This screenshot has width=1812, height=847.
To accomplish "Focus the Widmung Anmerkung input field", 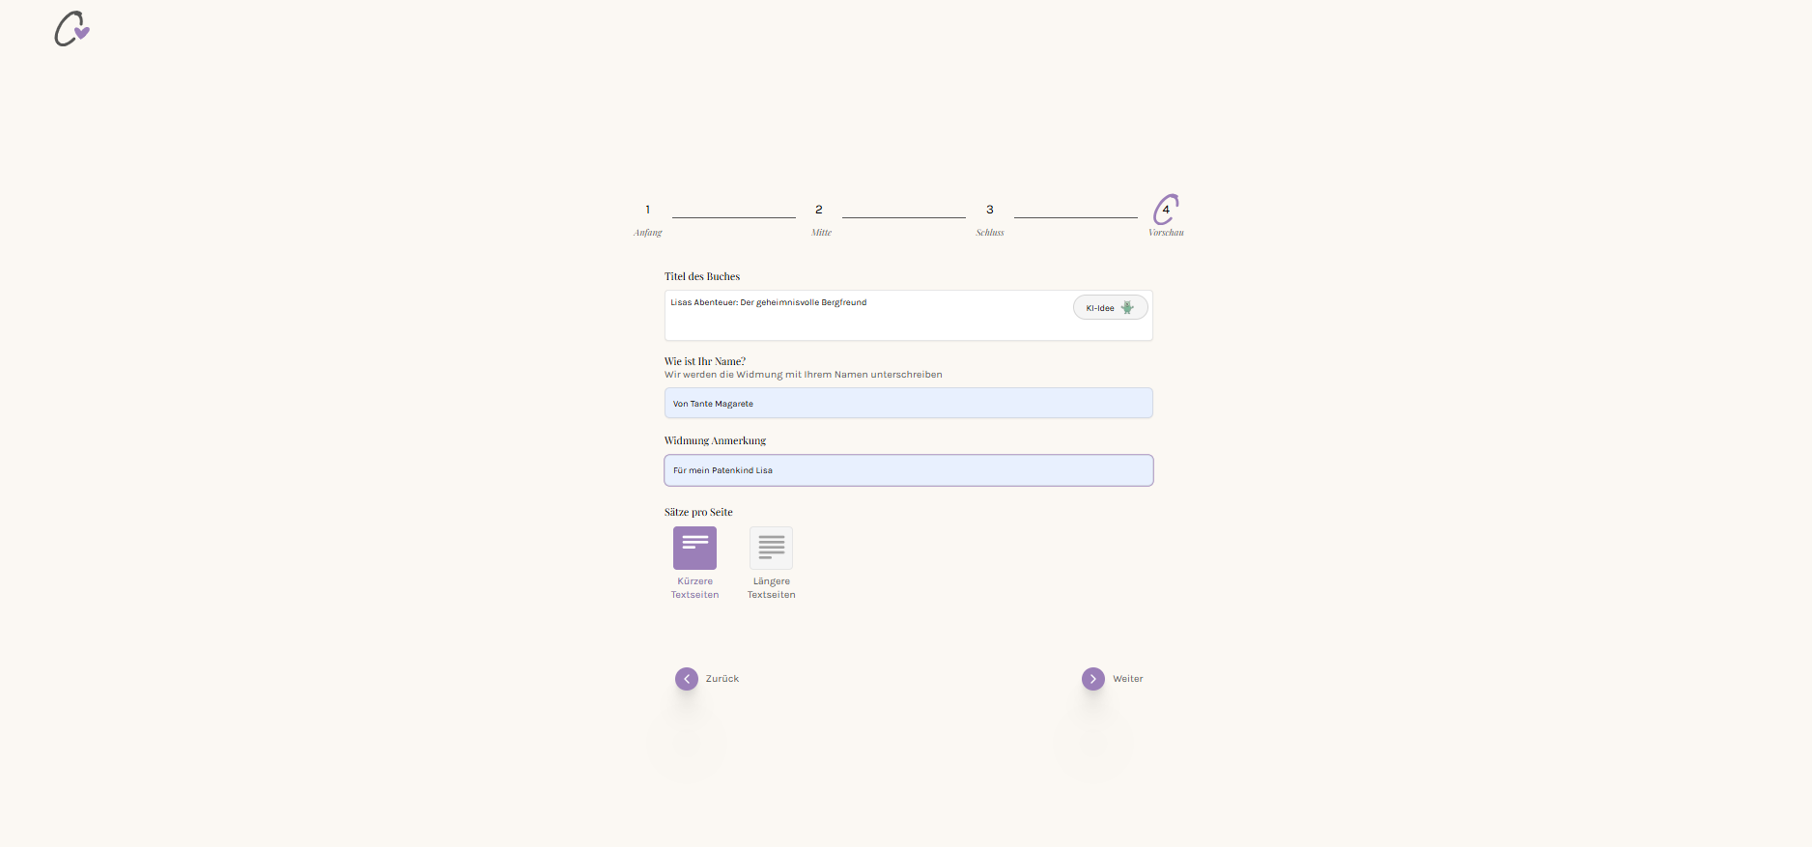I will tap(908, 470).
